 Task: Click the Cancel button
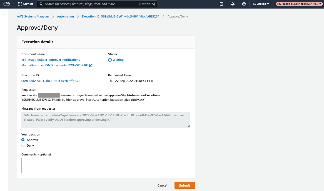(162, 185)
